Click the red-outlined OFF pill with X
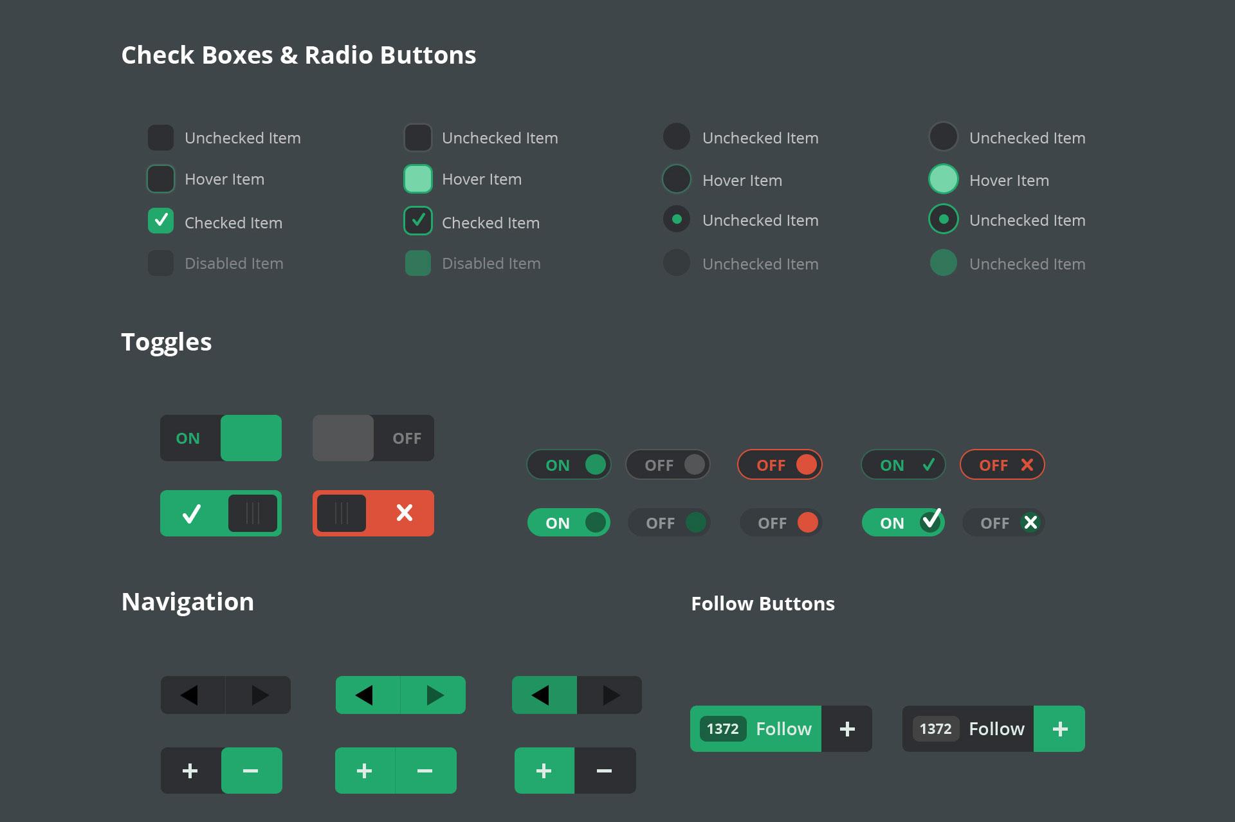 (x=1002, y=464)
